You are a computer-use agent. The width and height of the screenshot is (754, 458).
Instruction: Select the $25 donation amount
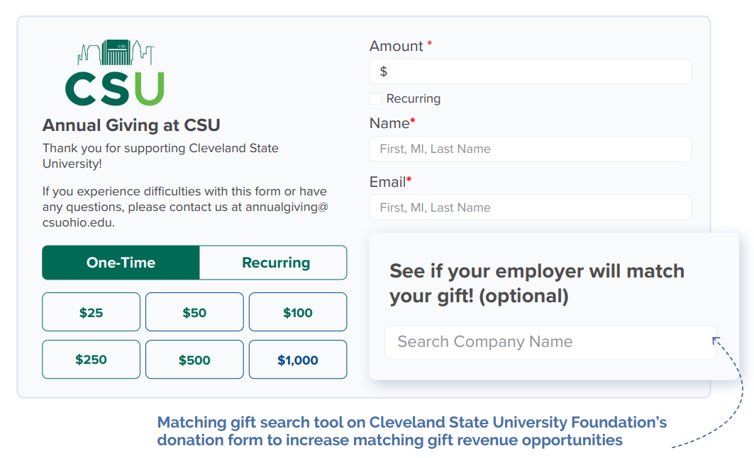pyautogui.click(x=91, y=311)
